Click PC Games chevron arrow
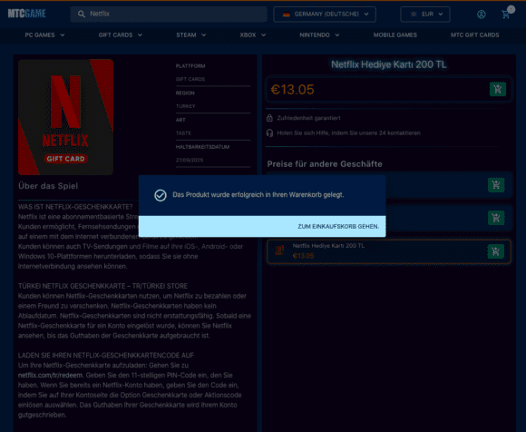The width and height of the screenshot is (526, 432). (63, 34)
